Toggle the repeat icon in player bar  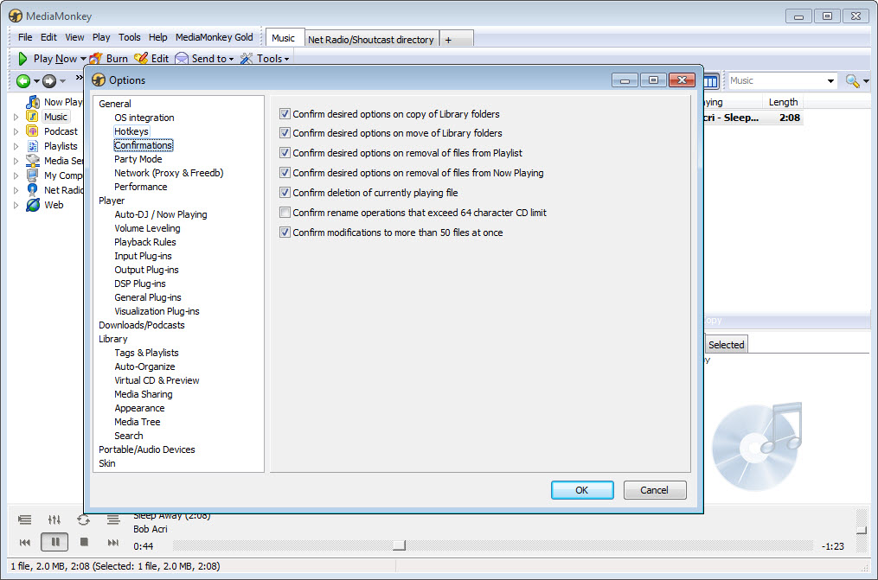(x=83, y=519)
